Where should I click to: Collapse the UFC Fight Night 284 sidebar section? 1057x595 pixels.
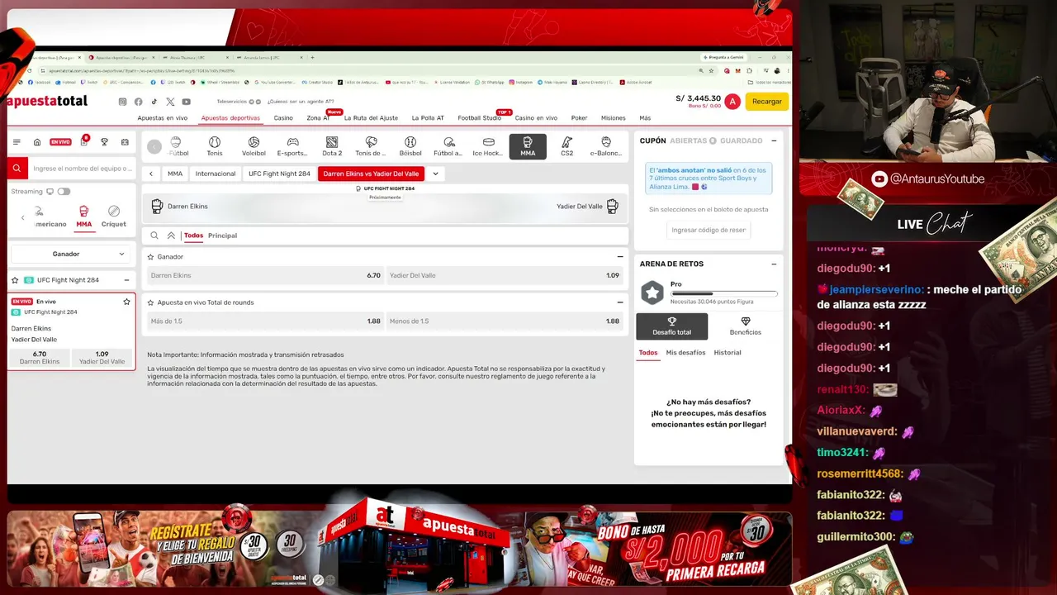[x=126, y=280]
